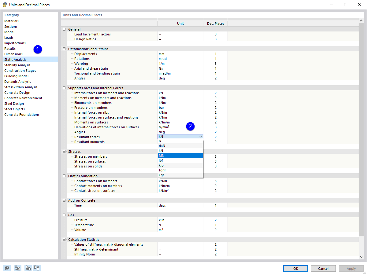
Task: Collapse the Support Forces and Internal Forces section
Action: [64, 88]
